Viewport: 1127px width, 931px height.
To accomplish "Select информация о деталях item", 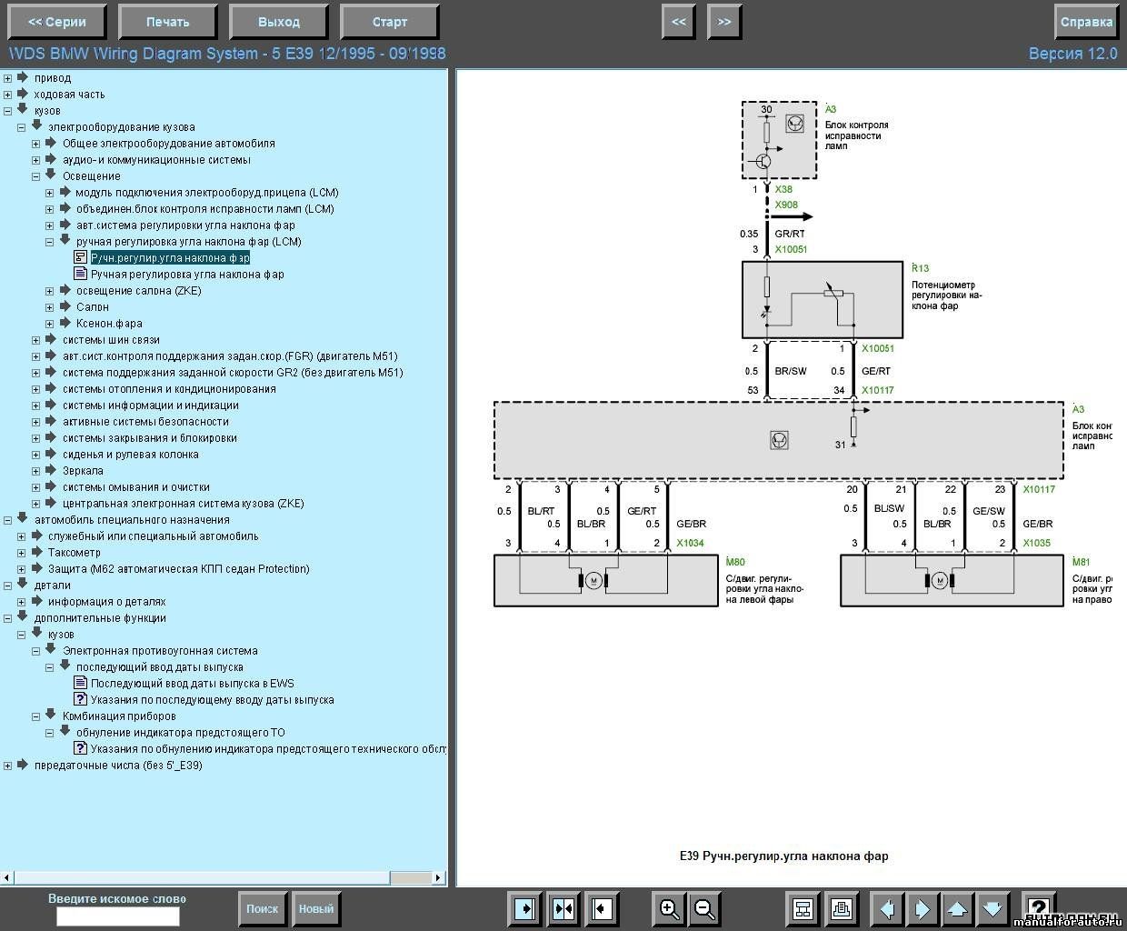I will click(x=106, y=602).
